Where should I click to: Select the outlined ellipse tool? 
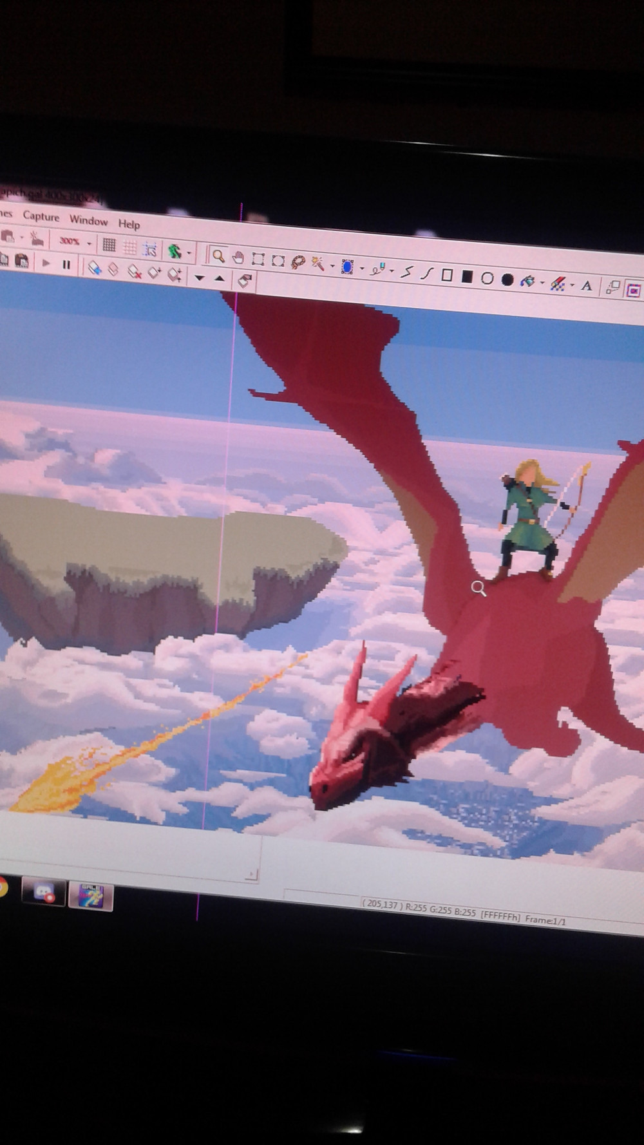488,278
